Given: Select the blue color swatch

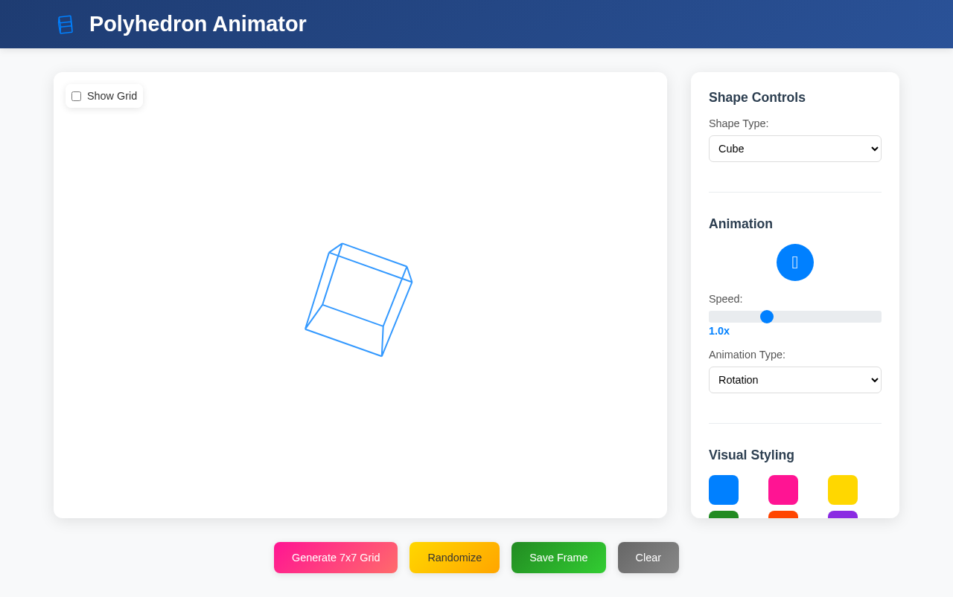Looking at the screenshot, I should click(x=723, y=490).
